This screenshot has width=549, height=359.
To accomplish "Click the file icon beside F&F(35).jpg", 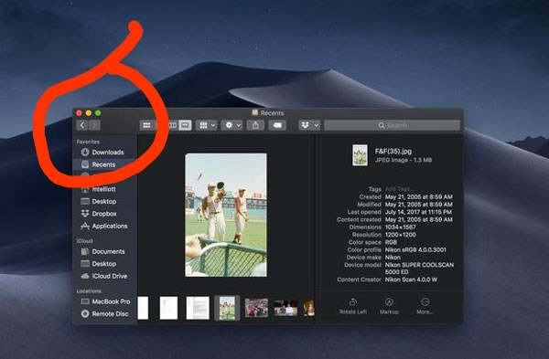I will pyautogui.click(x=360, y=155).
